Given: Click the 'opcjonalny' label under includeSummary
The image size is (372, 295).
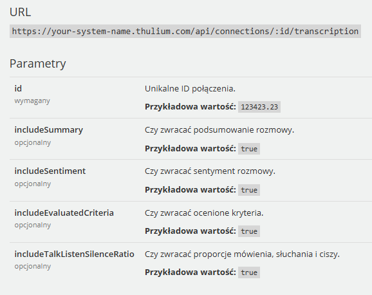Looking at the screenshot, I should (33, 143).
